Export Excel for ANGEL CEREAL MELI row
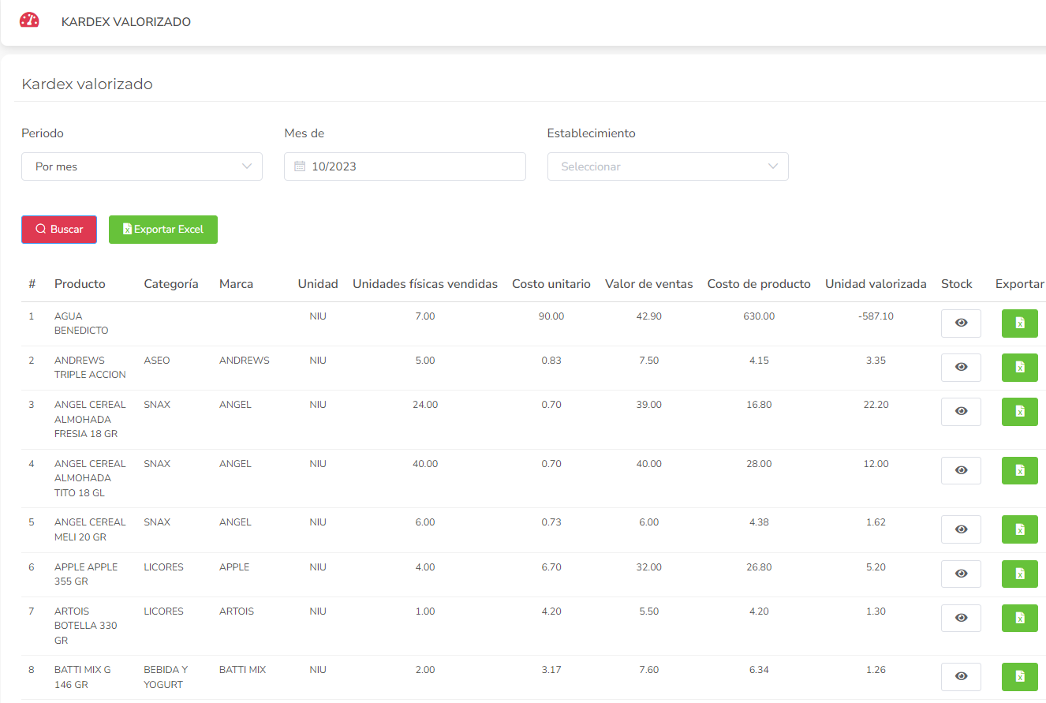 tap(1019, 529)
